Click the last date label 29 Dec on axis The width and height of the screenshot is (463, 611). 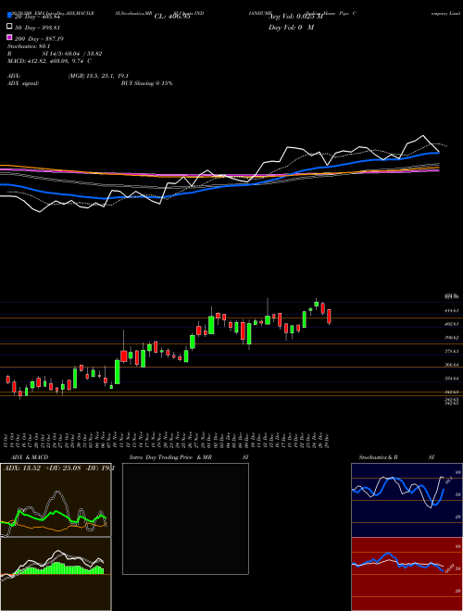[x=327, y=439]
